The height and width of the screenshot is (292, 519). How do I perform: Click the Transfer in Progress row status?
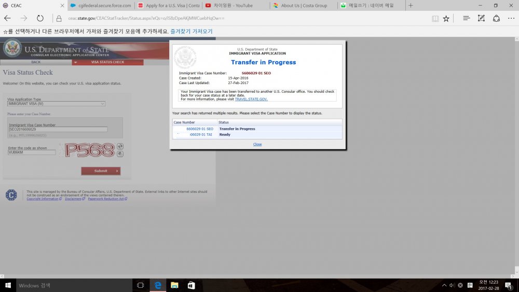click(x=237, y=129)
